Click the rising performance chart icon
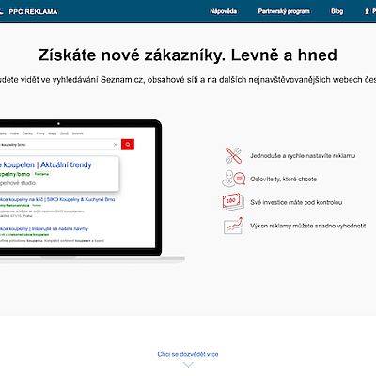Viewport: 376px width, 376px height. click(233, 226)
